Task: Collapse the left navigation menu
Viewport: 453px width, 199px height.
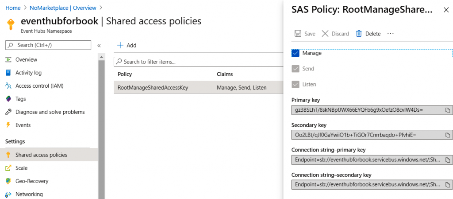Action: click(99, 45)
